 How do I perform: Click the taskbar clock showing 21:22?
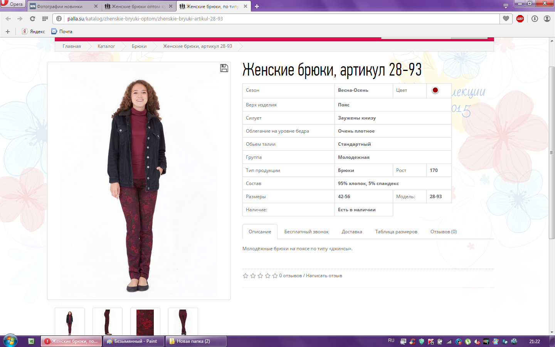pyautogui.click(x=535, y=341)
